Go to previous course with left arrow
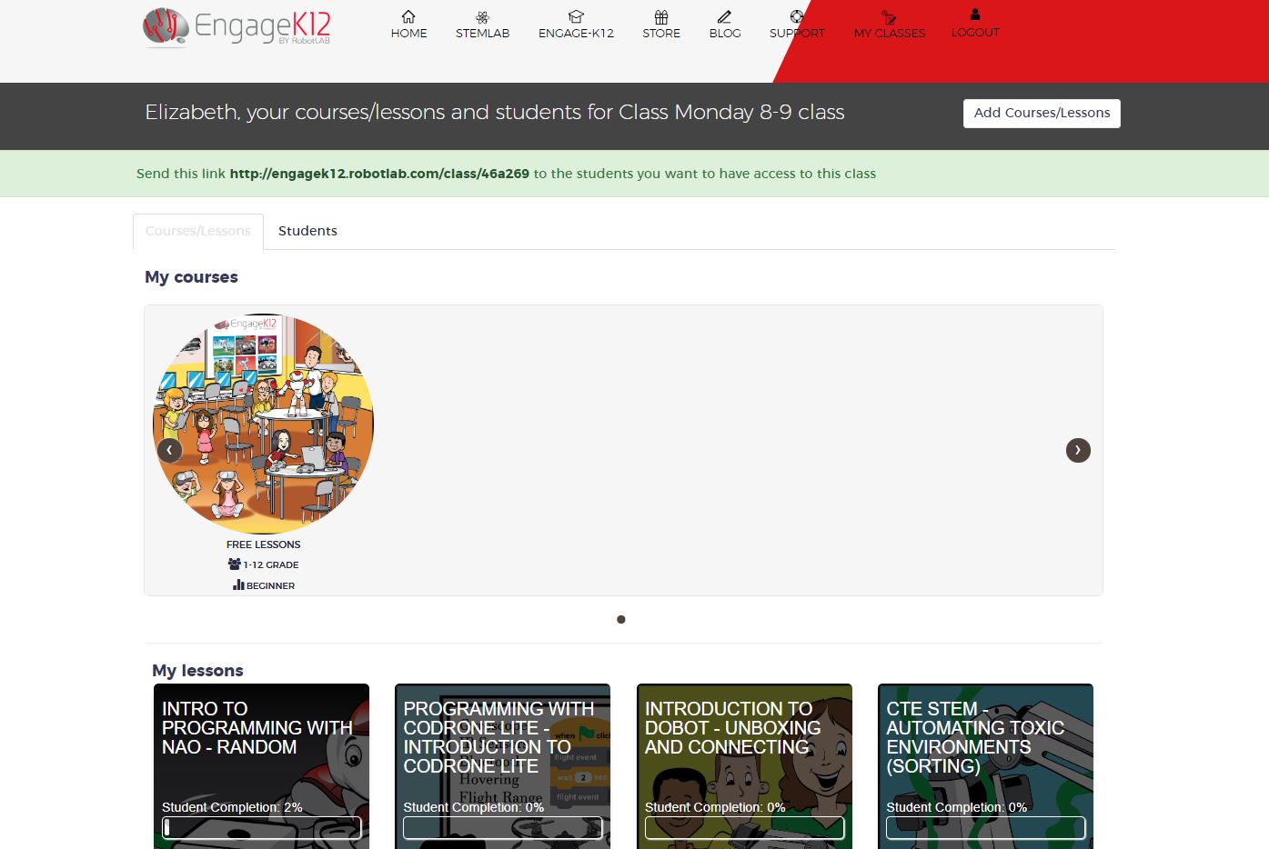1269x849 pixels. (x=169, y=450)
